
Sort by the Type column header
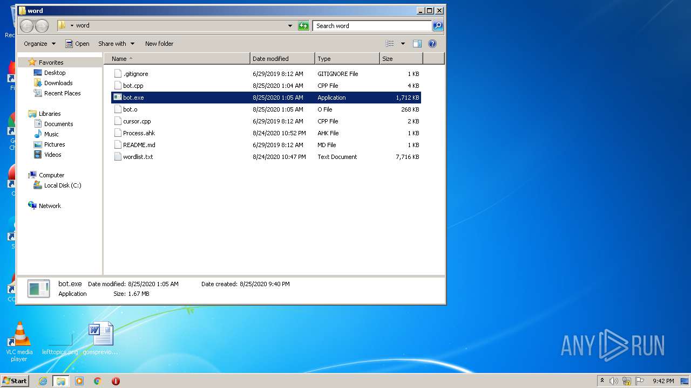click(347, 59)
